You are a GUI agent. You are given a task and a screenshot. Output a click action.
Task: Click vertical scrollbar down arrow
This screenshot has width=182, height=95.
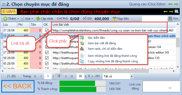(178, 67)
